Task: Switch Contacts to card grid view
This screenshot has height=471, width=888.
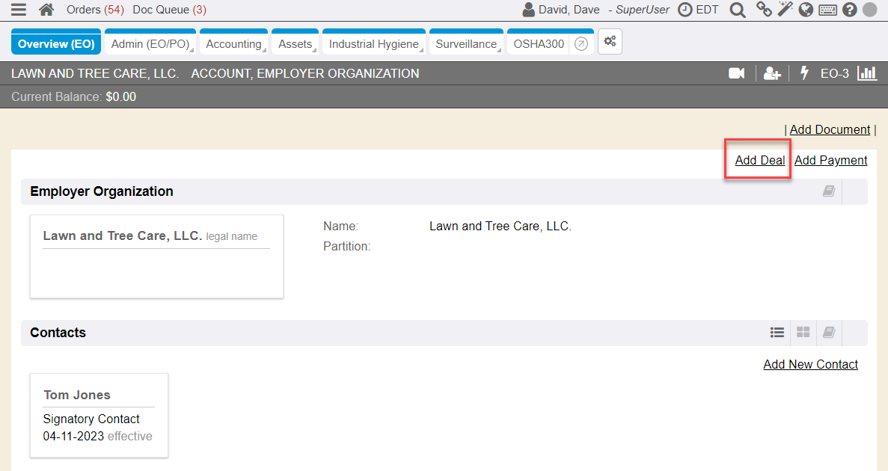Action: coord(803,333)
